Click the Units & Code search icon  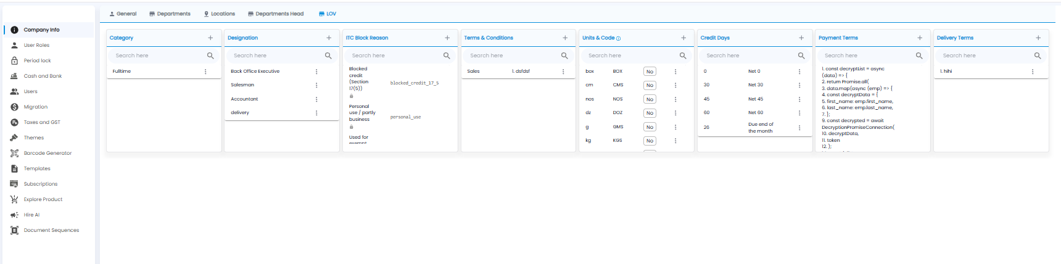[683, 56]
